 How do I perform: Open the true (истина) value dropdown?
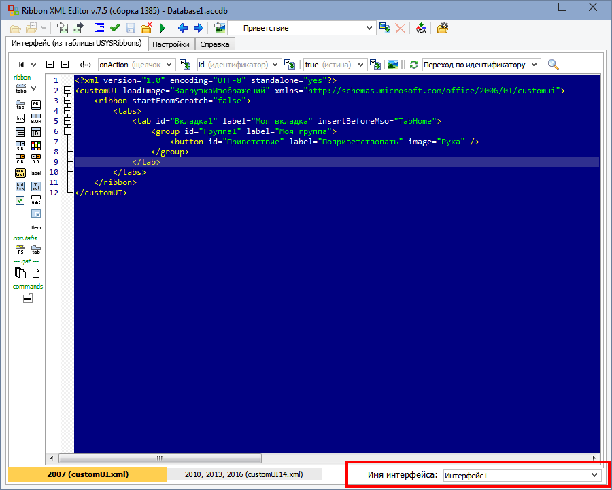[x=361, y=65]
